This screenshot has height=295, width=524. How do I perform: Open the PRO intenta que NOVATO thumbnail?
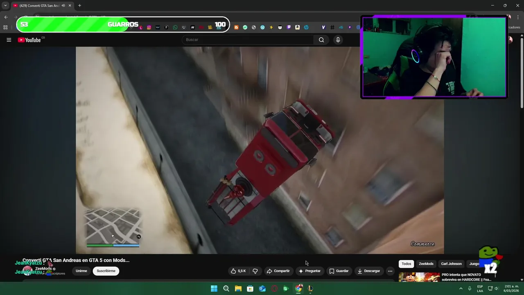click(419, 277)
